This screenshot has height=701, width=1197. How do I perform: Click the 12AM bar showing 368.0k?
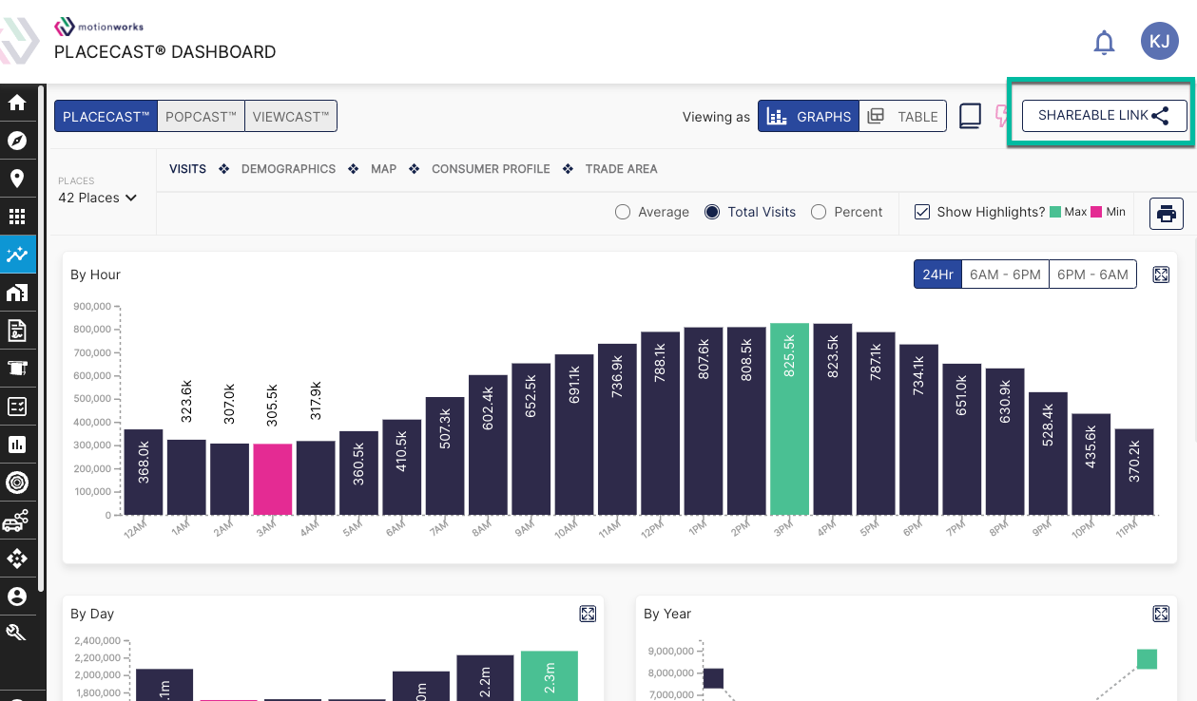click(144, 472)
